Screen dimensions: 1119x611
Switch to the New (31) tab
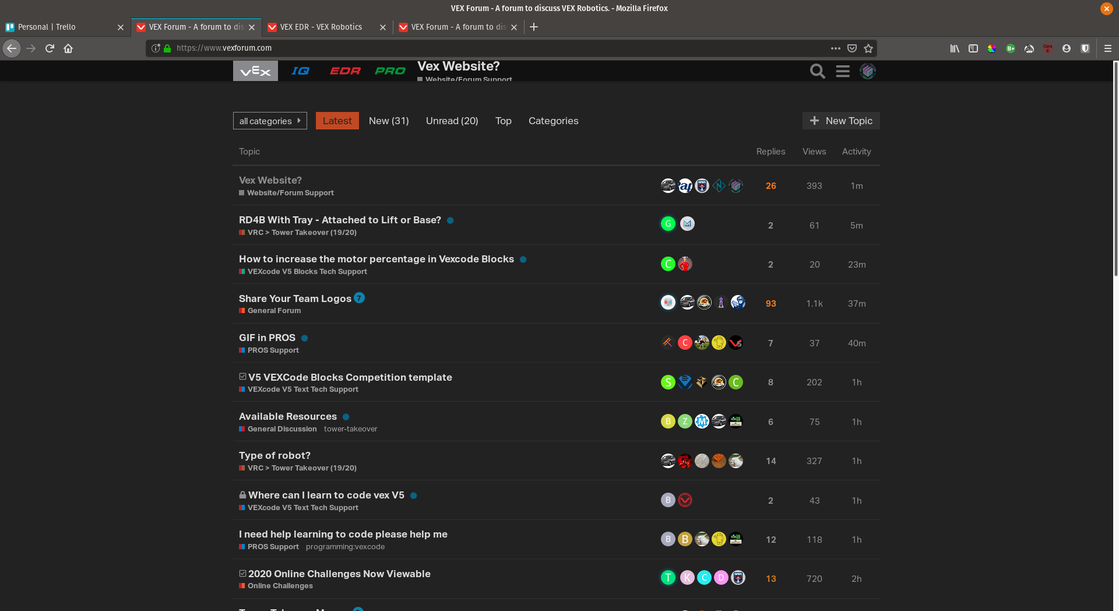point(389,121)
